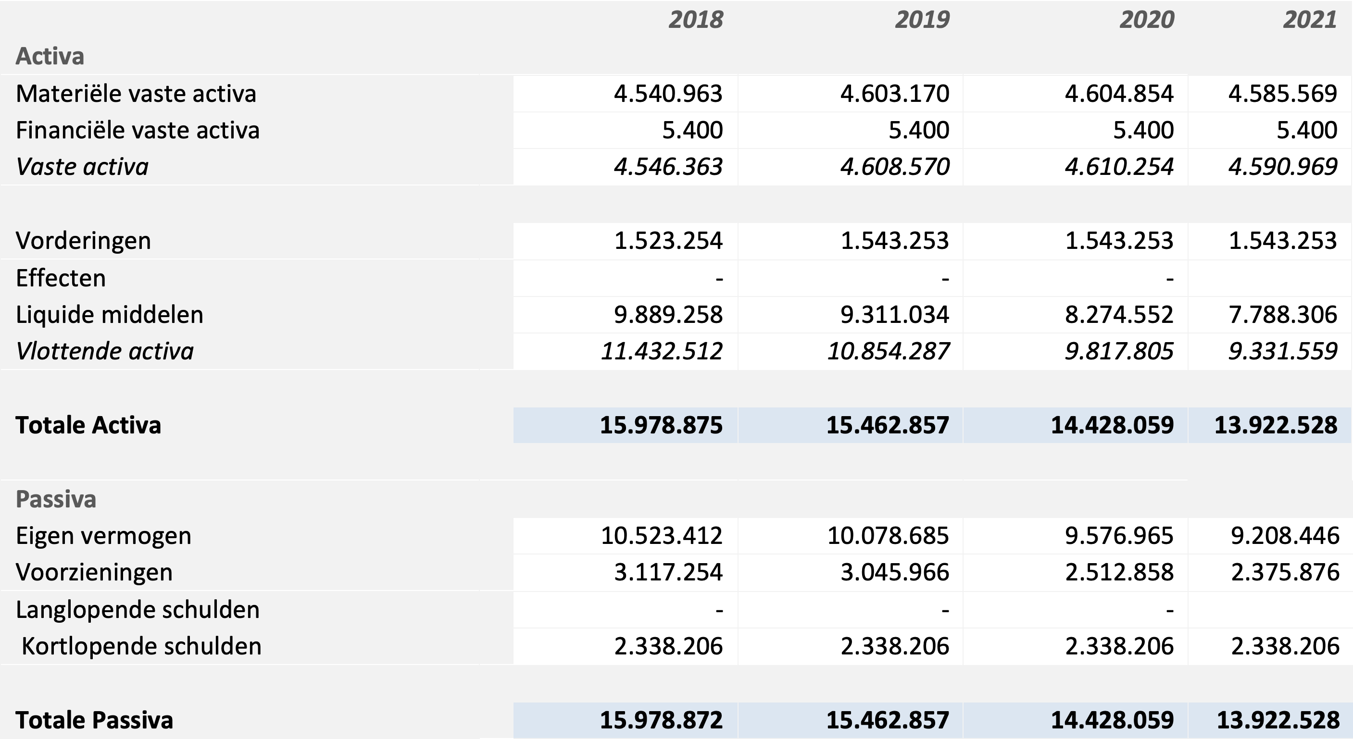Click the Totale Activa 2018 total 15.978.875
Image resolution: width=1353 pixels, height=739 pixels.
pyautogui.click(x=661, y=425)
